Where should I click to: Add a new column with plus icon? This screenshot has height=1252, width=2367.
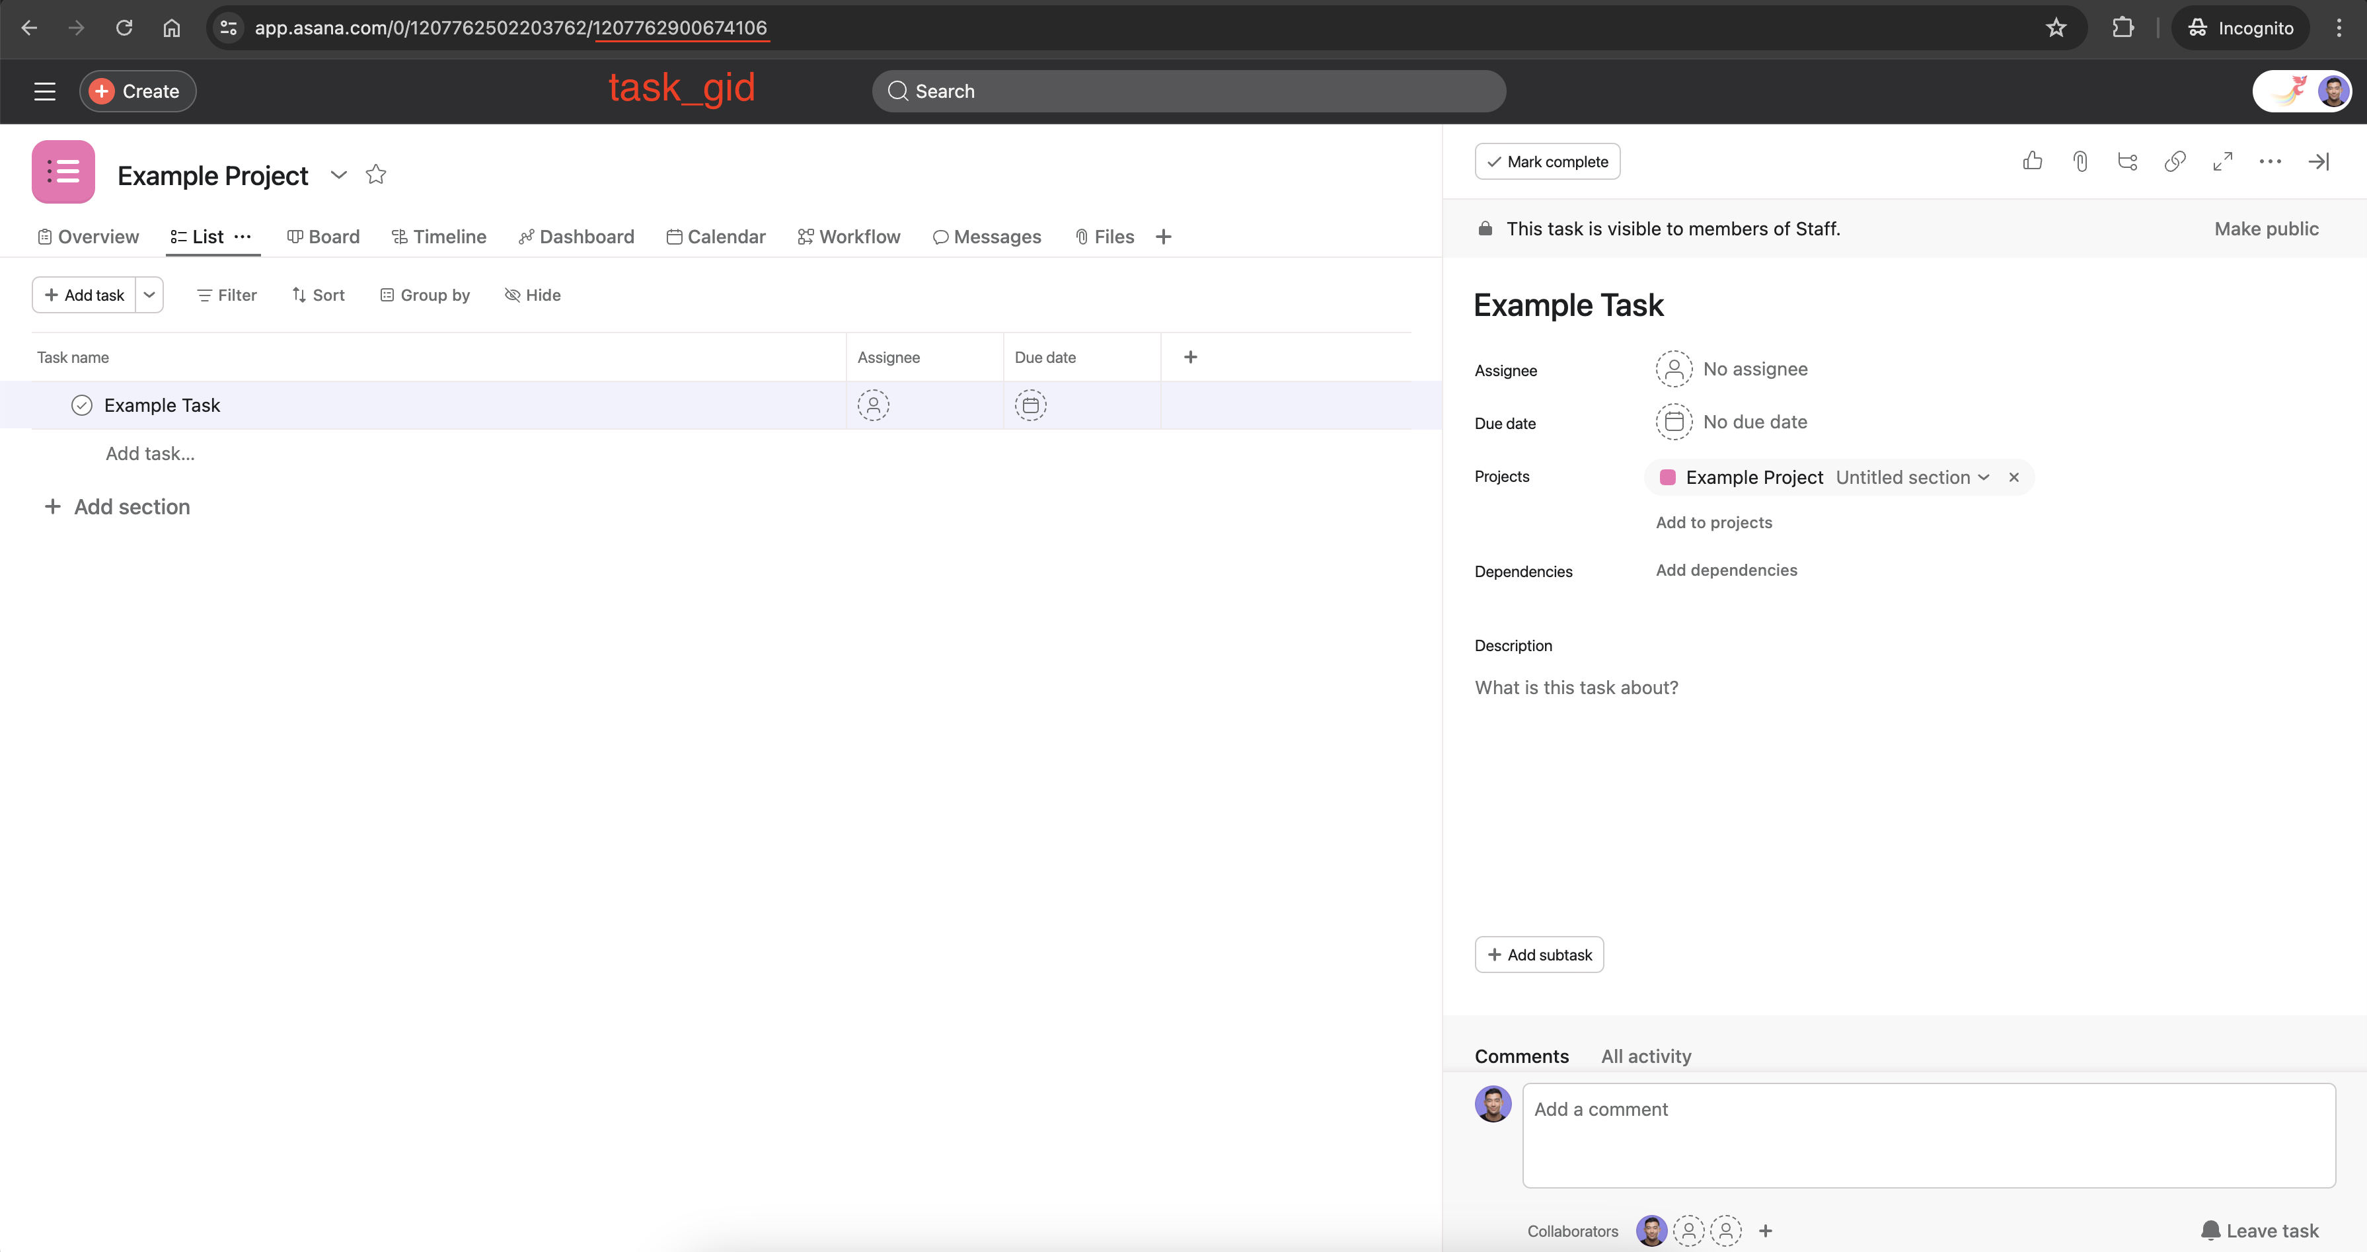tap(1191, 357)
